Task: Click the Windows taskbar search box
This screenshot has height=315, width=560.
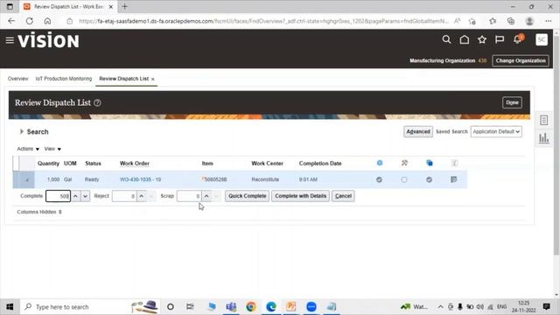Action: pyautogui.click(x=89, y=307)
